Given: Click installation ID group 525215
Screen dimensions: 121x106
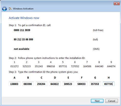Looking at the screenshot, I should point(27,66).
